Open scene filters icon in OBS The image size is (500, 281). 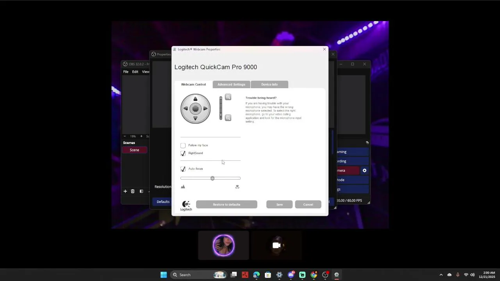point(141,191)
